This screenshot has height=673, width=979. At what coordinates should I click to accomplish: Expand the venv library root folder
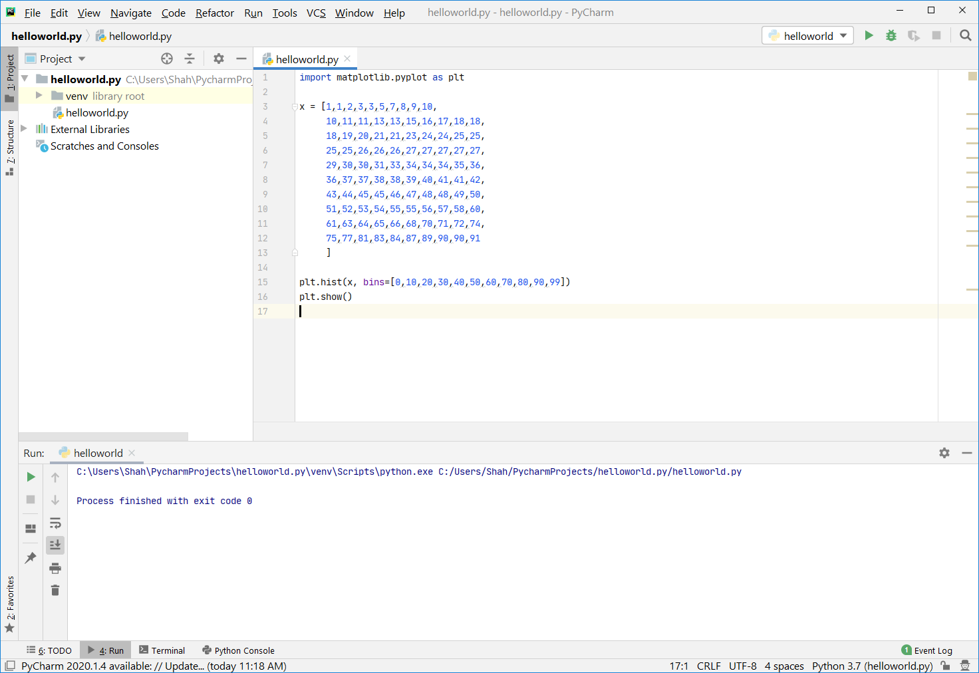(39, 96)
